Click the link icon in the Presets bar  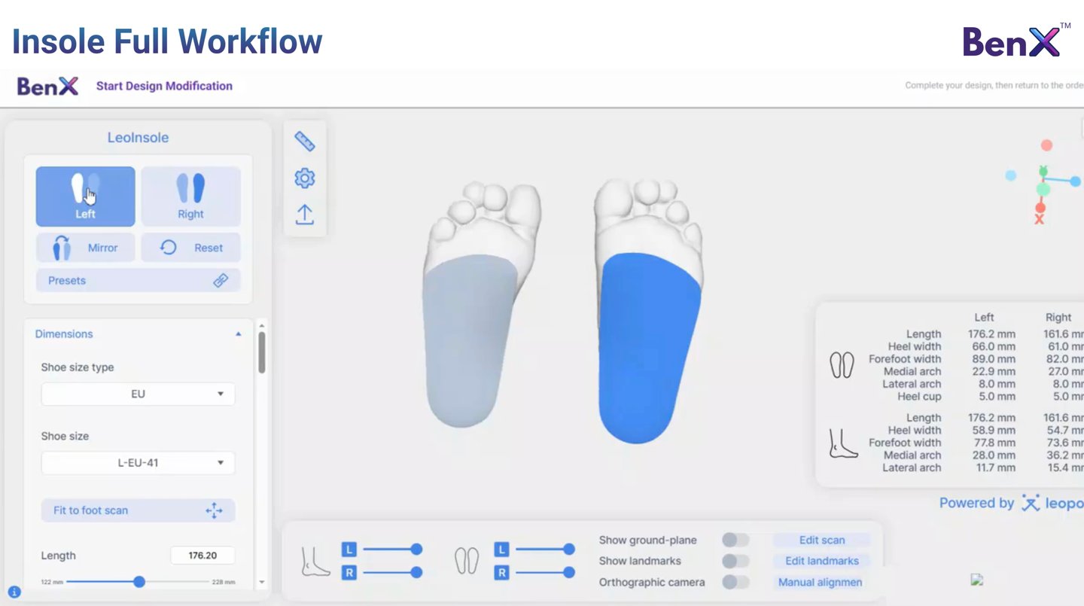[221, 280]
